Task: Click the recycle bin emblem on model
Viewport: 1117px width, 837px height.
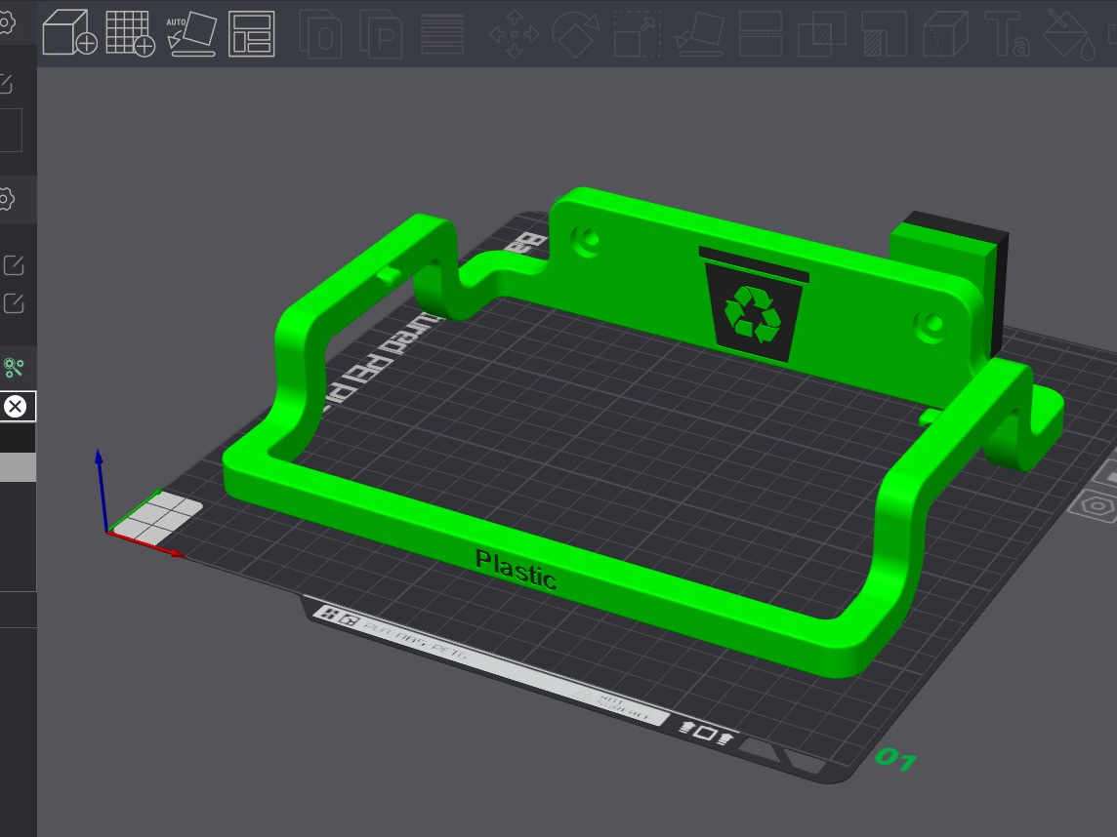Action: point(754,304)
